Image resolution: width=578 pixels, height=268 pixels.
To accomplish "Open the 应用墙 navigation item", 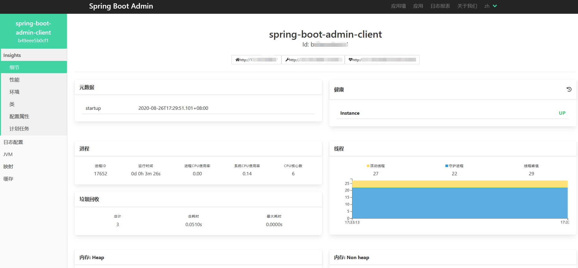I will (398, 6).
